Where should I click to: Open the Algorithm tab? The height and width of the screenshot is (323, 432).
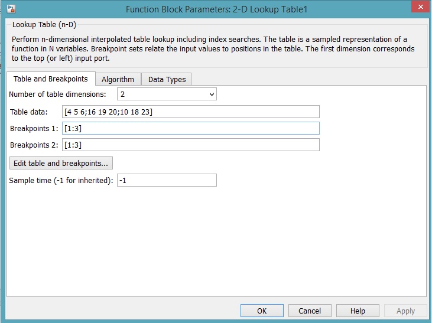coord(118,79)
